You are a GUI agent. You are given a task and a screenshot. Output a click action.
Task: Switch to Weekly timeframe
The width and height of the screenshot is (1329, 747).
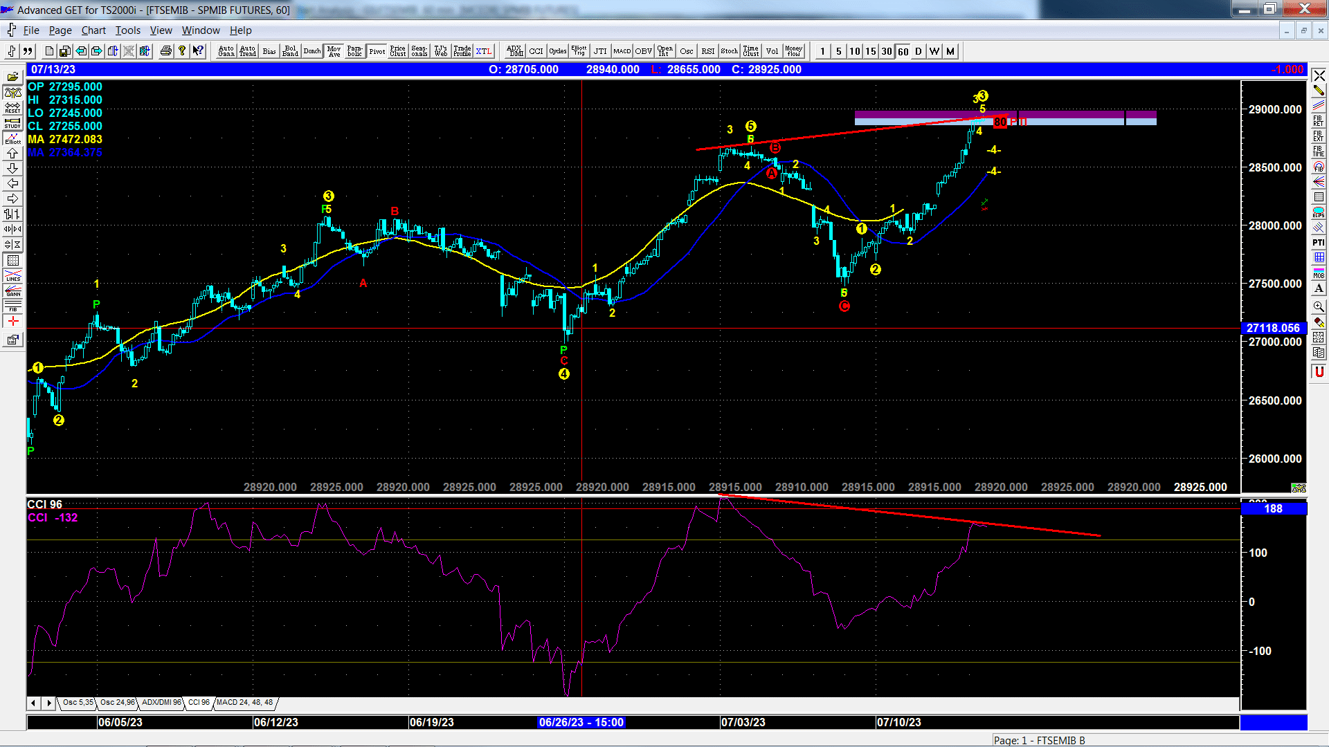pos(934,51)
